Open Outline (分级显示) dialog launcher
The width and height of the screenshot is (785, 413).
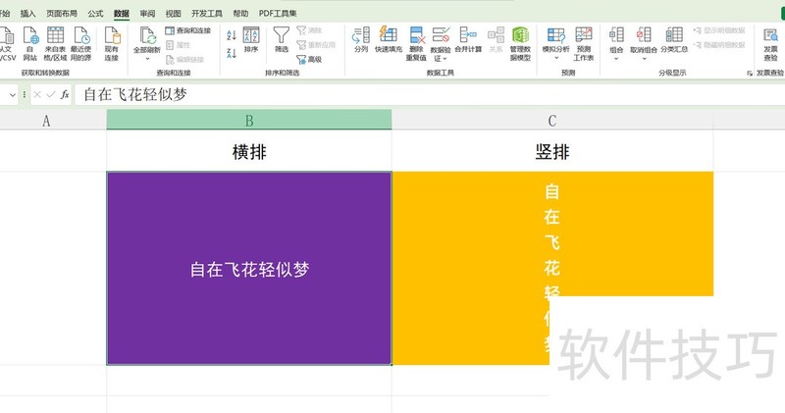click(x=750, y=74)
